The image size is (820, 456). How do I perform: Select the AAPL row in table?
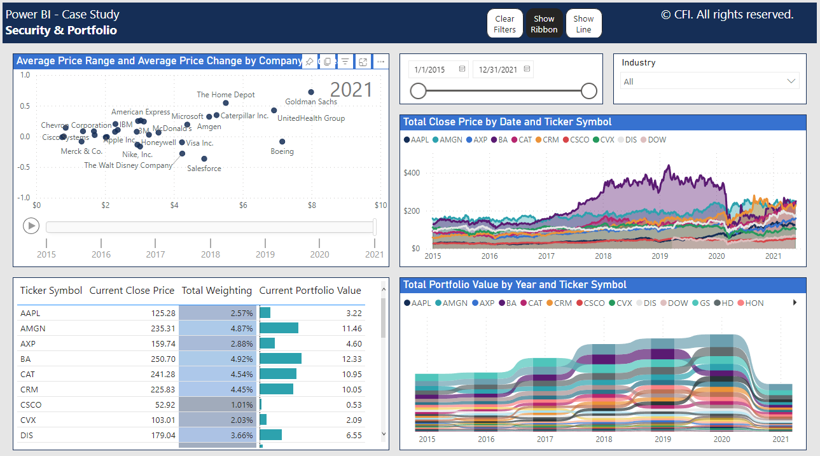tap(30, 313)
